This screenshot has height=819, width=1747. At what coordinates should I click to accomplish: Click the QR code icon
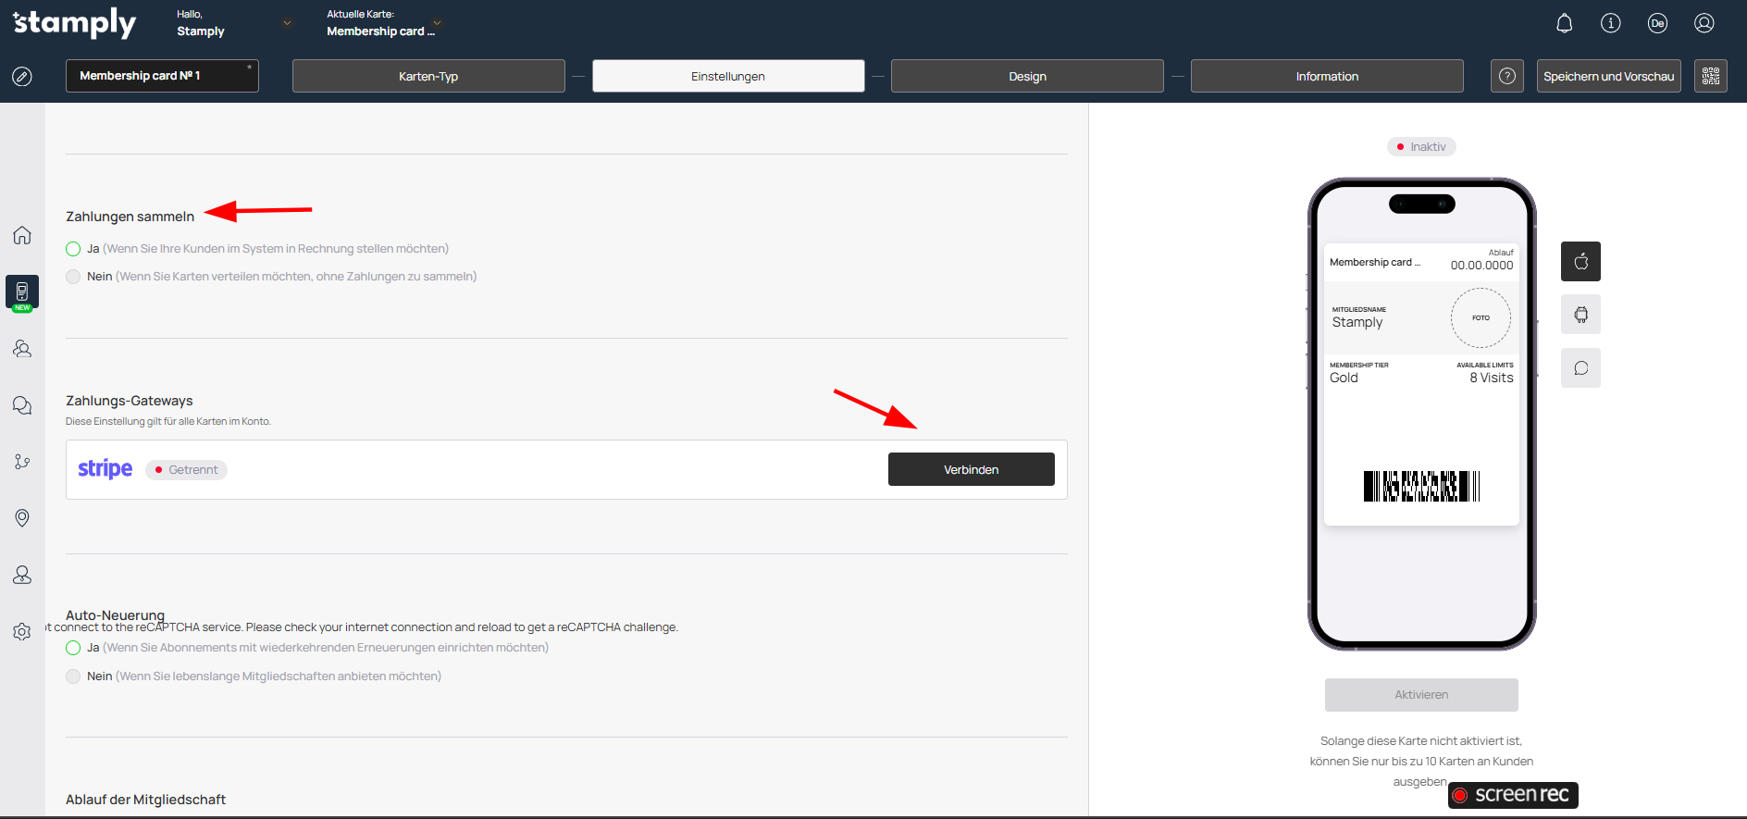point(1711,76)
